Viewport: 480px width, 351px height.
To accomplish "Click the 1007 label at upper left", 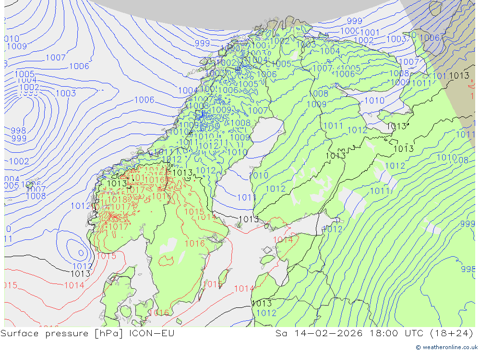I will point(56,57).
